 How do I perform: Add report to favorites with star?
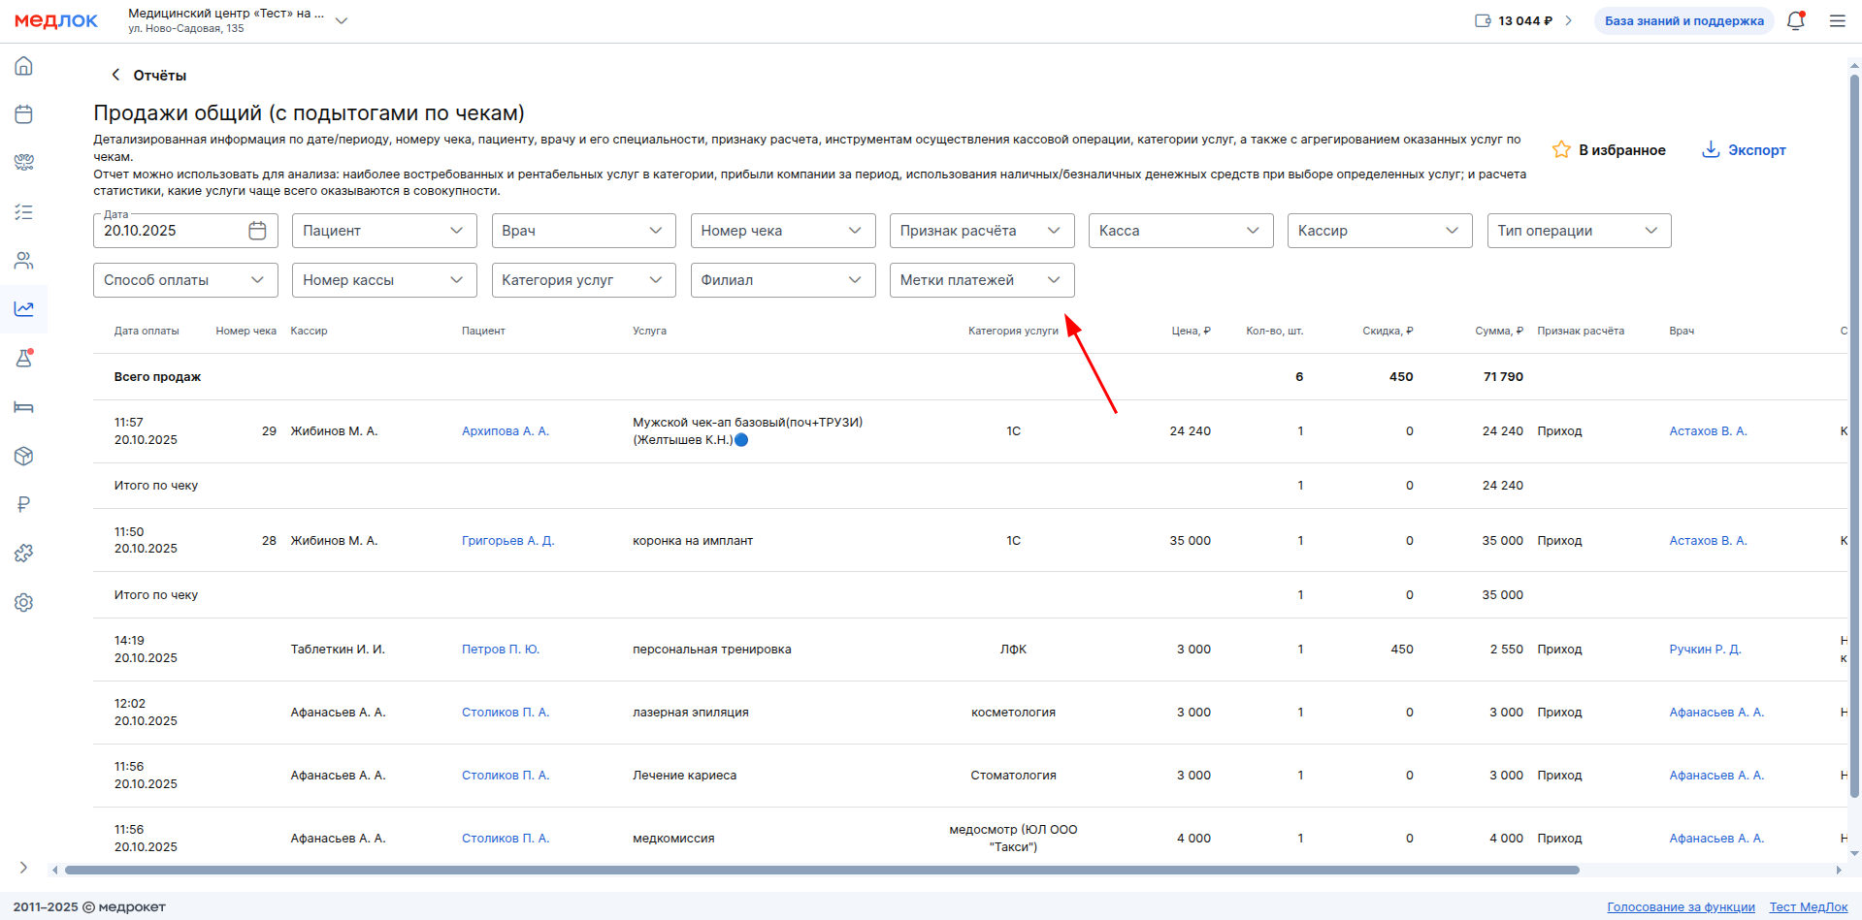click(1609, 150)
